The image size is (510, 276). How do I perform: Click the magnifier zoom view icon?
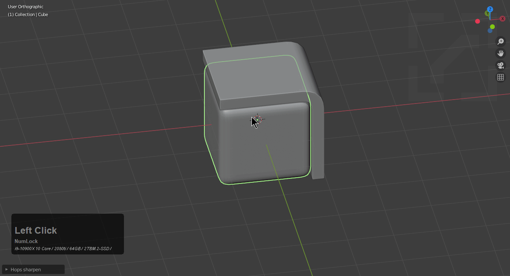(501, 41)
